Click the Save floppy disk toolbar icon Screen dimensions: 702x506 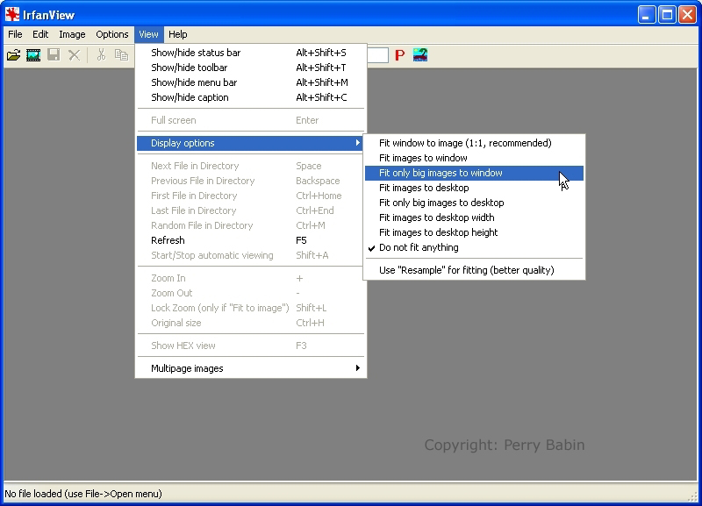[x=54, y=55]
